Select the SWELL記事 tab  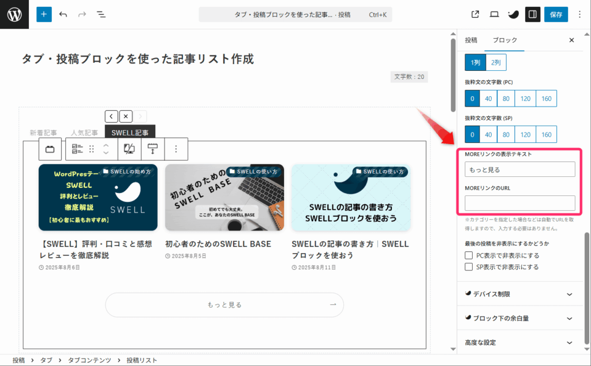[x=130, y=133]
